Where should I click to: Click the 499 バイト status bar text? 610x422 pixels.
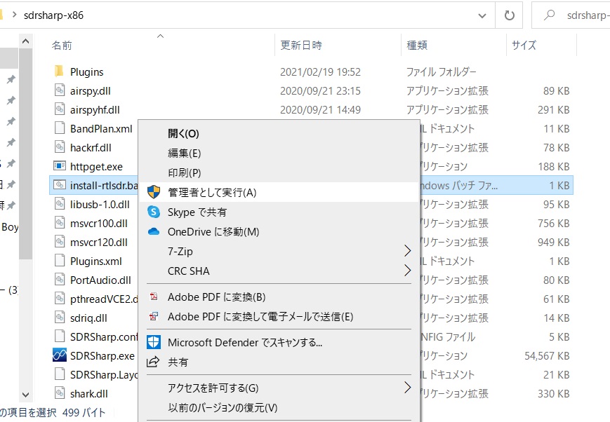84,412
